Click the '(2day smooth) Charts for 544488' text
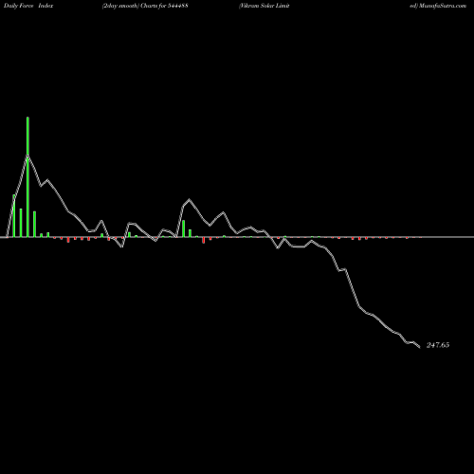The height and width of the screenshot is (474, 474). click(x=145, y=6)
